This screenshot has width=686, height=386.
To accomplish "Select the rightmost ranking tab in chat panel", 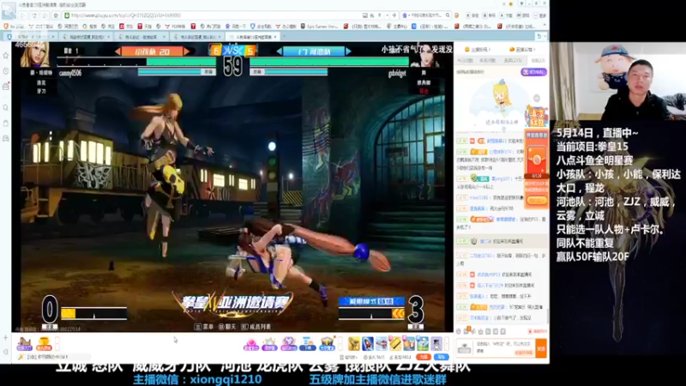I will [538, 60].
